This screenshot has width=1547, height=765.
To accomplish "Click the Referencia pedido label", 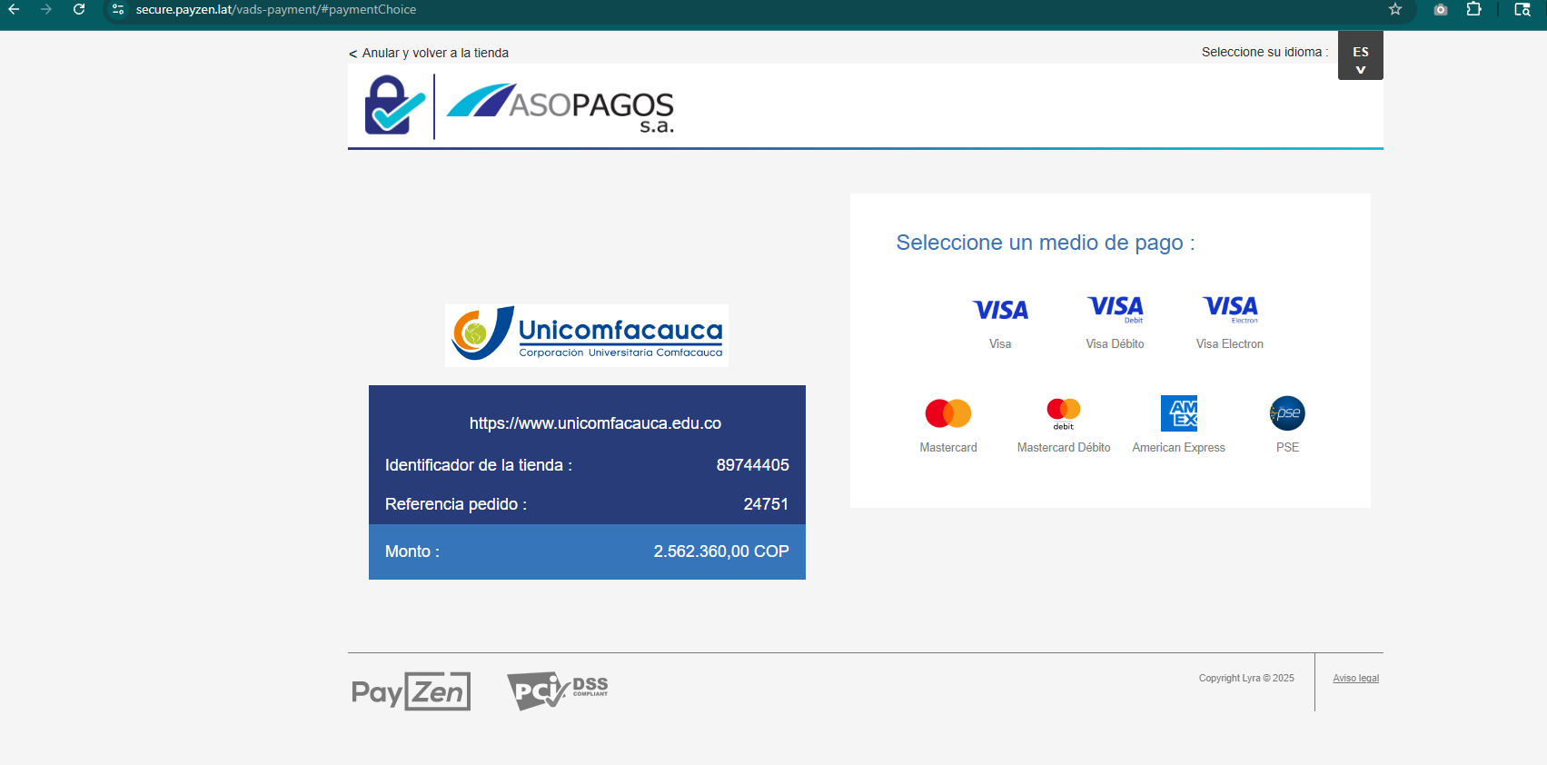I will click(x=456, y=504).
